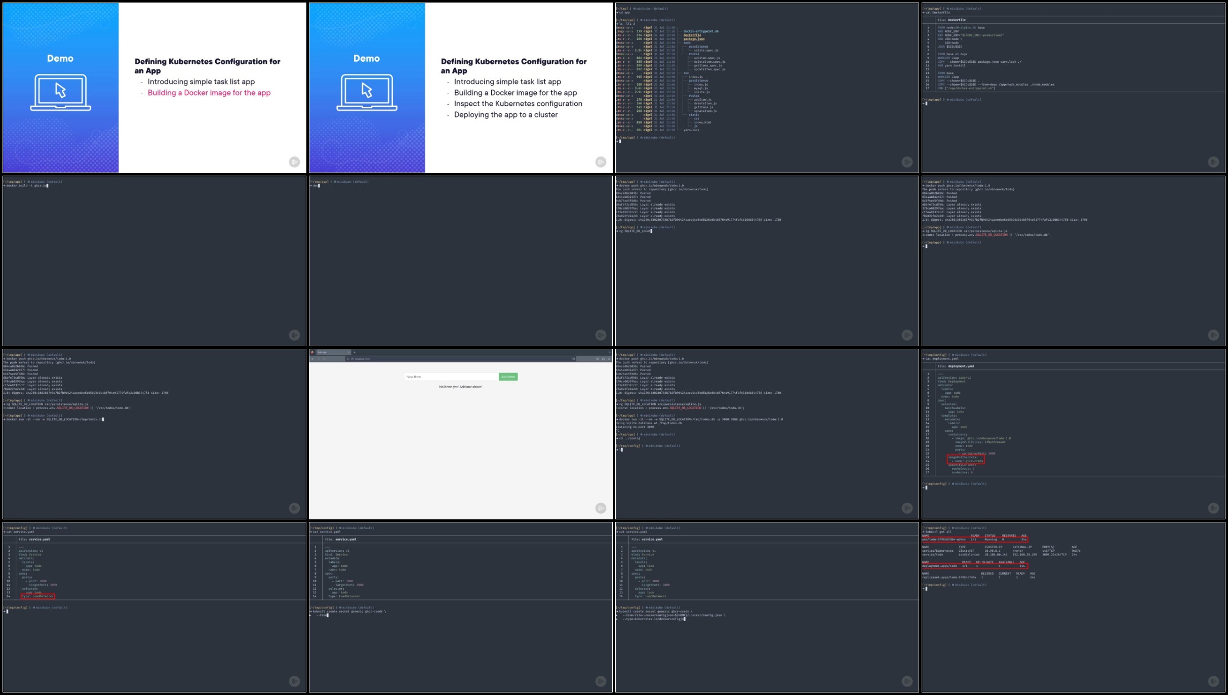This screenshot has width=1228, height=695.
Task: Reload the localhost page in the browser
Action: coord(324,359)
